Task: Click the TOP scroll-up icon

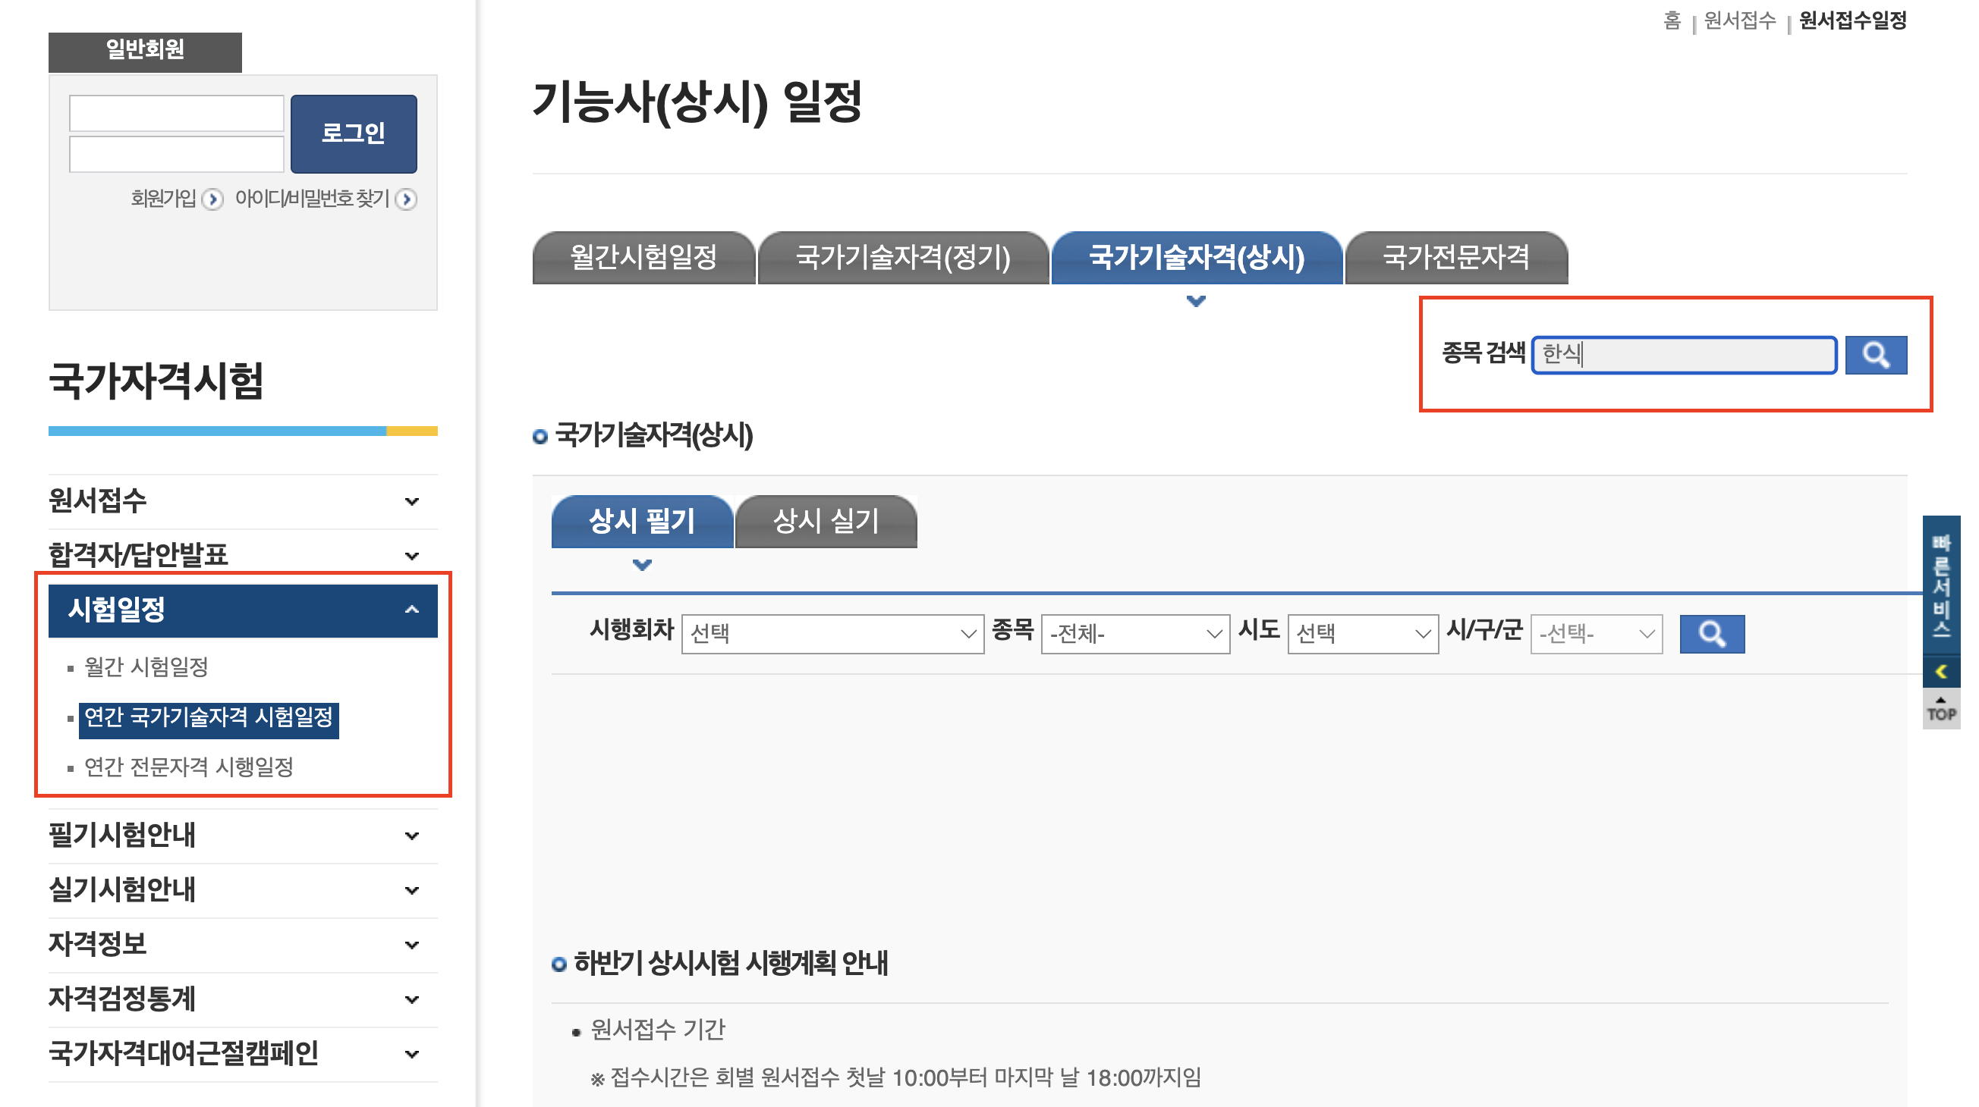Action: click(x=1940, y=710)
